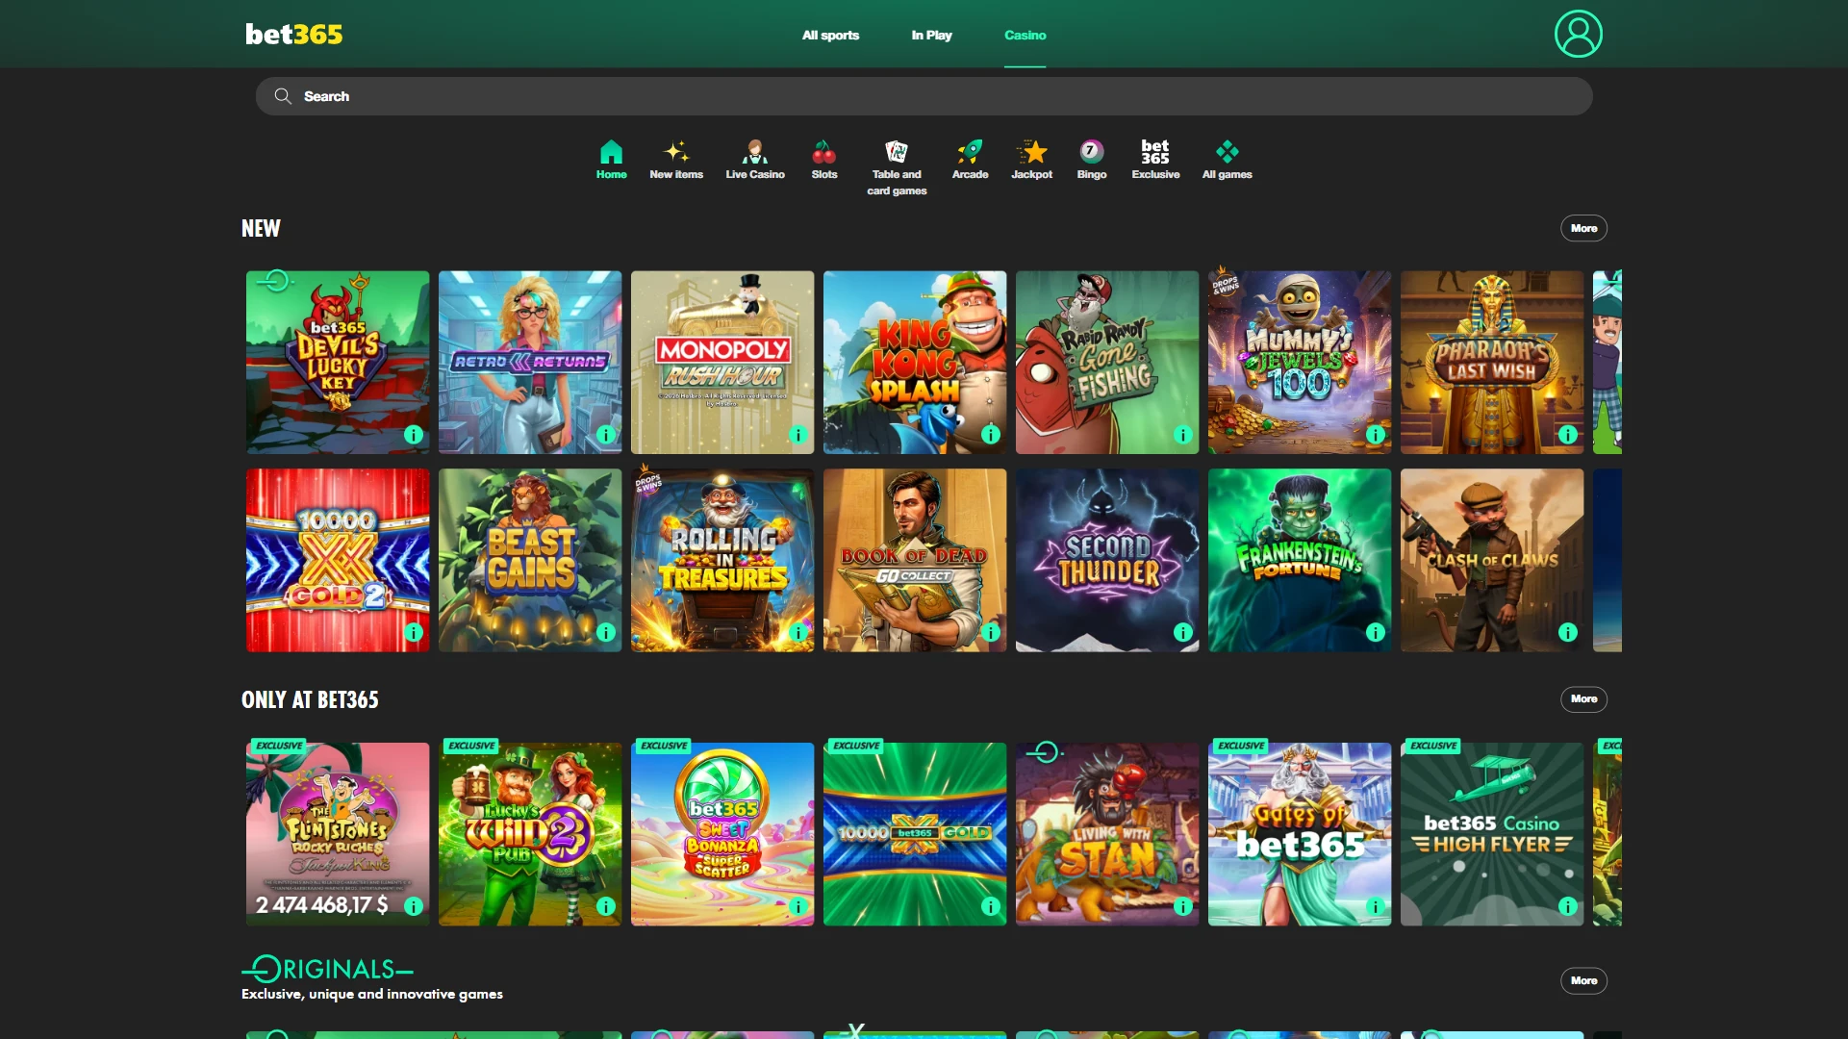Launch 10000 bet365 Gold exclusive game
Screen dimensions: 1848x1039
(915, 833)
